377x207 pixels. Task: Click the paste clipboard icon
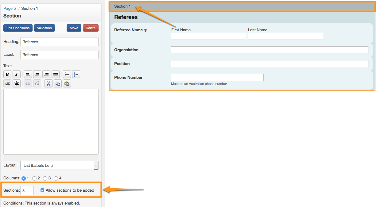67,83
